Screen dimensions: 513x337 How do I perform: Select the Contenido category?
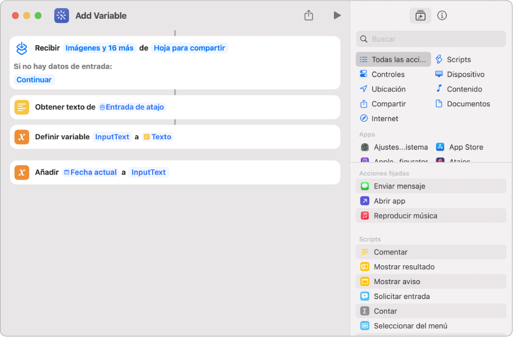pos(458,89)
